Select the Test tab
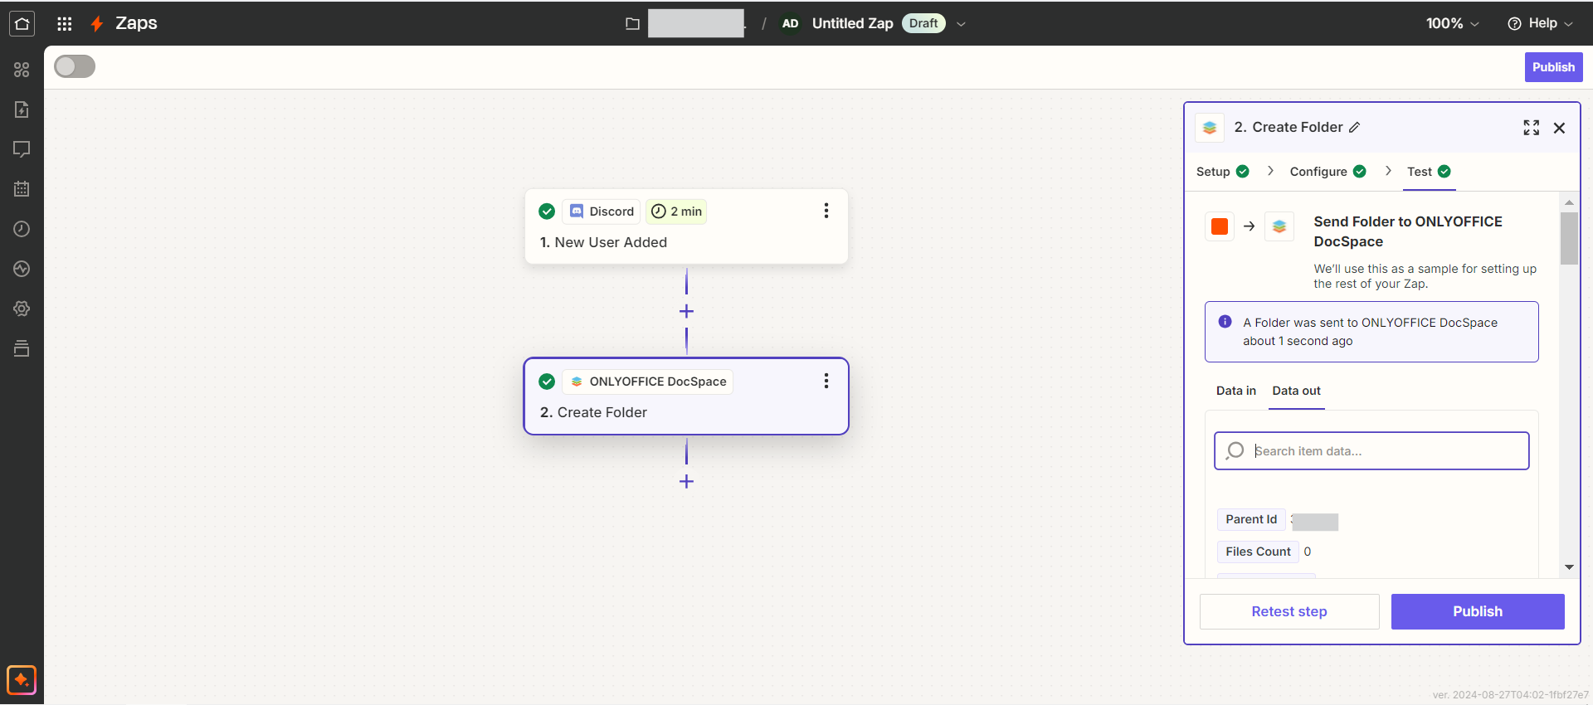Image resolution: width=1593 pixels, height=705 pixels. point(1429,172)
